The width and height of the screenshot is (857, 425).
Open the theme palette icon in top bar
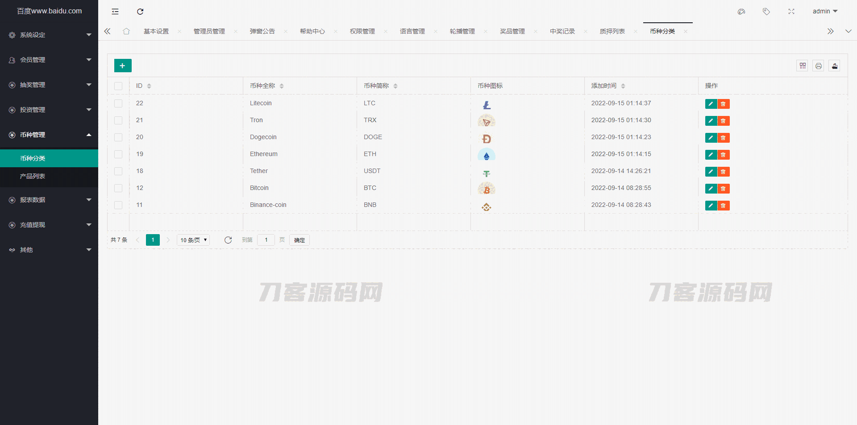[x=741, y=12]
